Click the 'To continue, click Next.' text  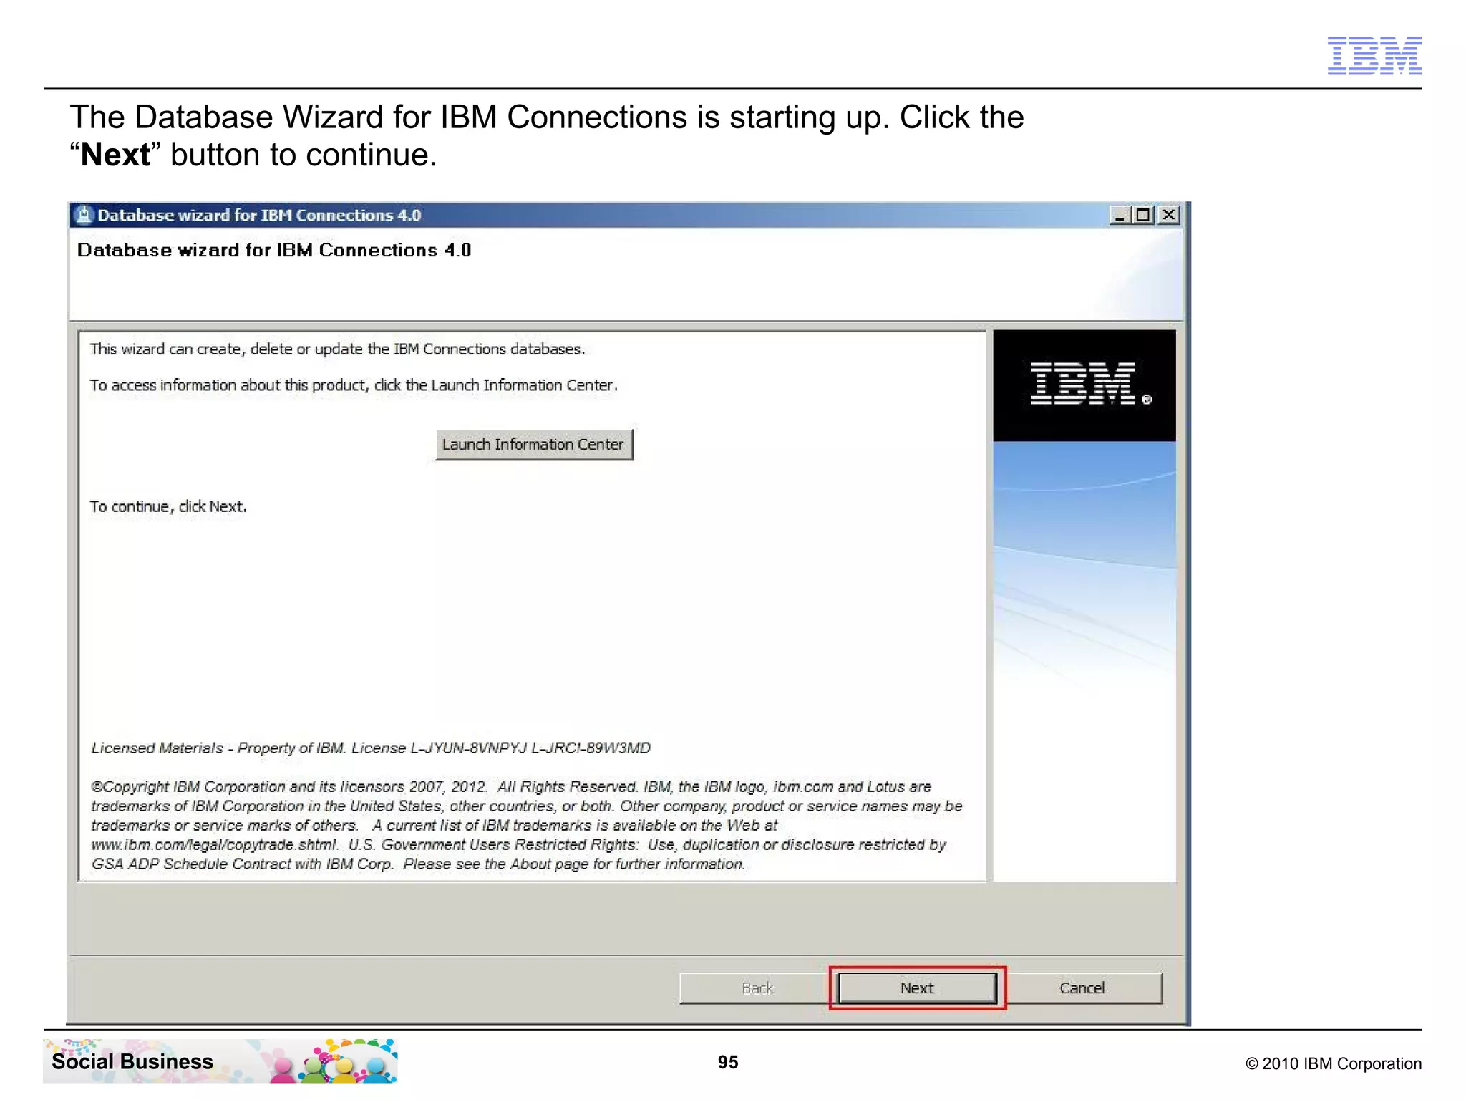click(168, 506)
